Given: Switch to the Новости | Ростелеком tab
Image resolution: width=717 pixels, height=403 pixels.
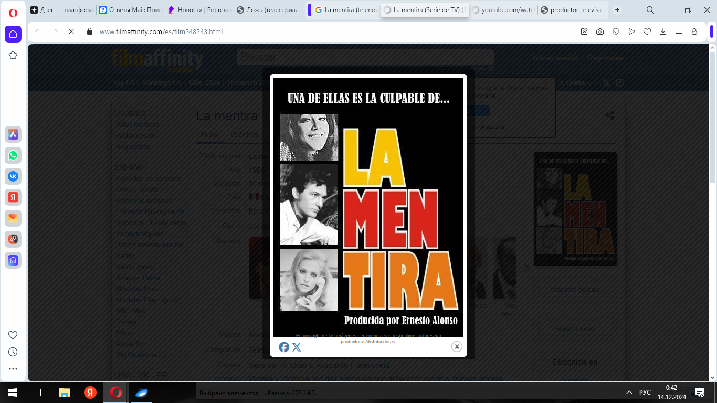Looking at the screenshot, I should tap(199, 10).
